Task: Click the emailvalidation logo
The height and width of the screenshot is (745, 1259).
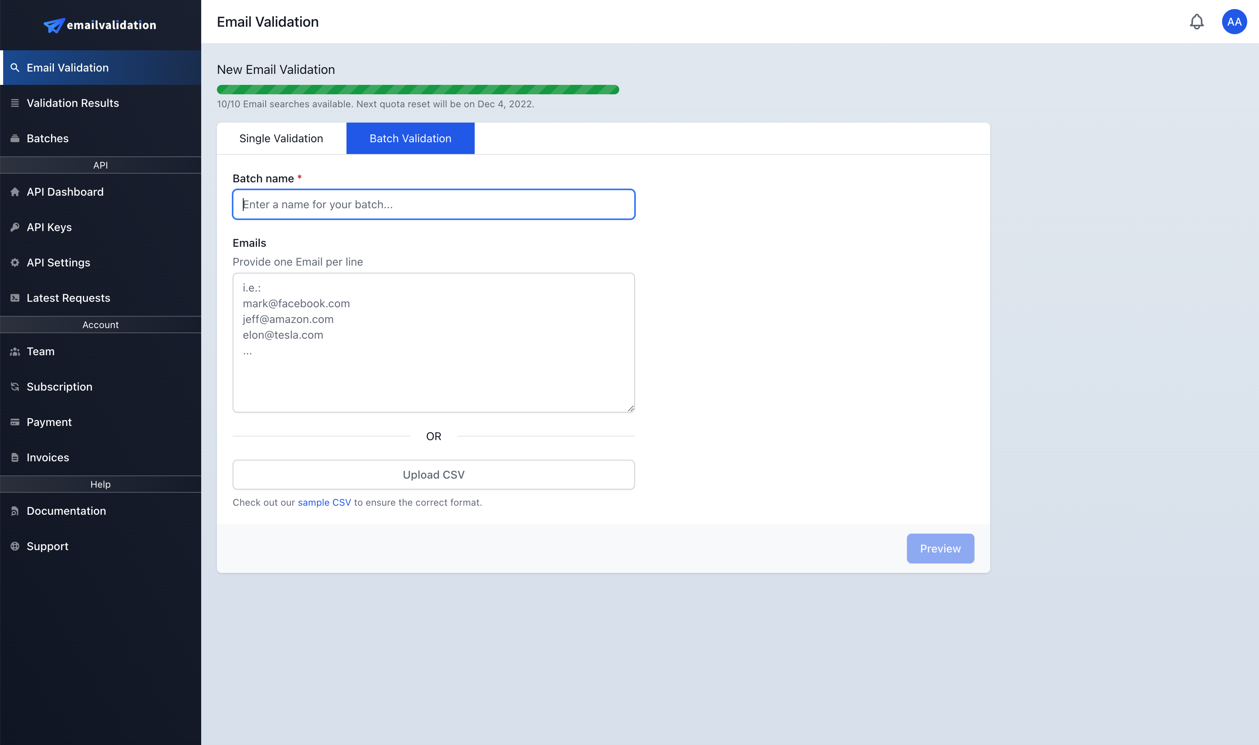Action: point(100,25)
